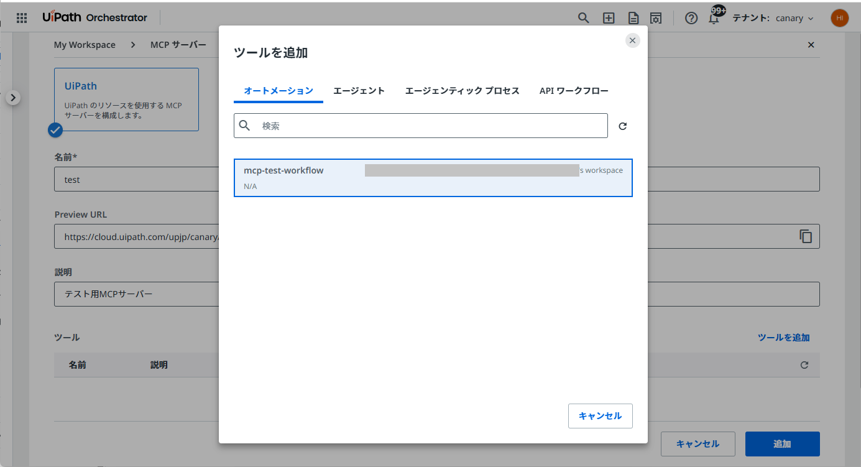Image resolution: width=861 pixels, height=467 pixels.
Task: Expand the left sidebar arrow
Action: (14, 98)
